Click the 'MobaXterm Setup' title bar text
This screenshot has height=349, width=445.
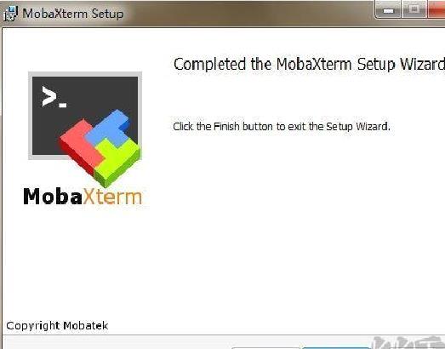coord(73,14)
